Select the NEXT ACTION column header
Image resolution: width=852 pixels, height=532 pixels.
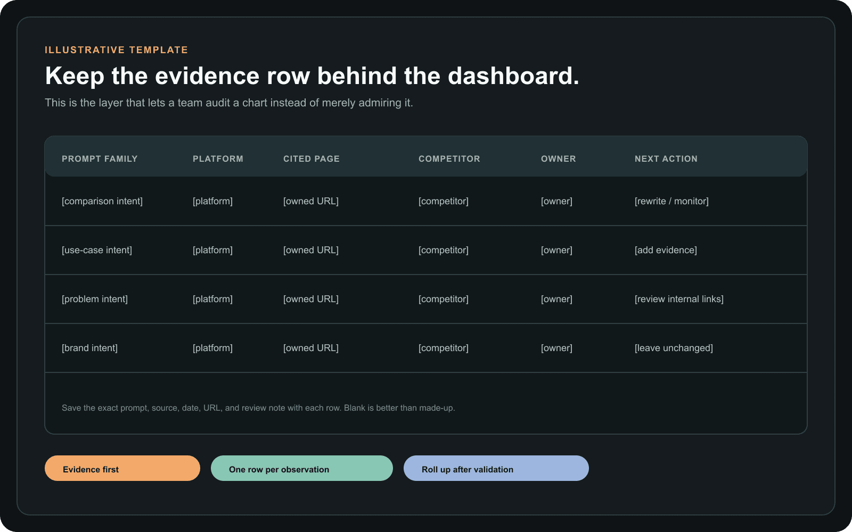pos(666,159)
